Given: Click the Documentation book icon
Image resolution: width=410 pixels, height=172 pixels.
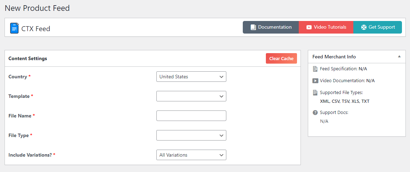Looking at the screenshot, I should (x=253, y=27).
